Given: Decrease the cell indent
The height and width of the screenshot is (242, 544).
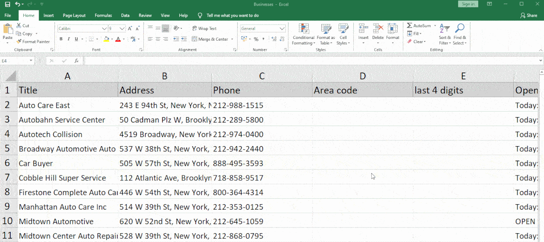Looking at the screenshot, I should pos(176,39).
